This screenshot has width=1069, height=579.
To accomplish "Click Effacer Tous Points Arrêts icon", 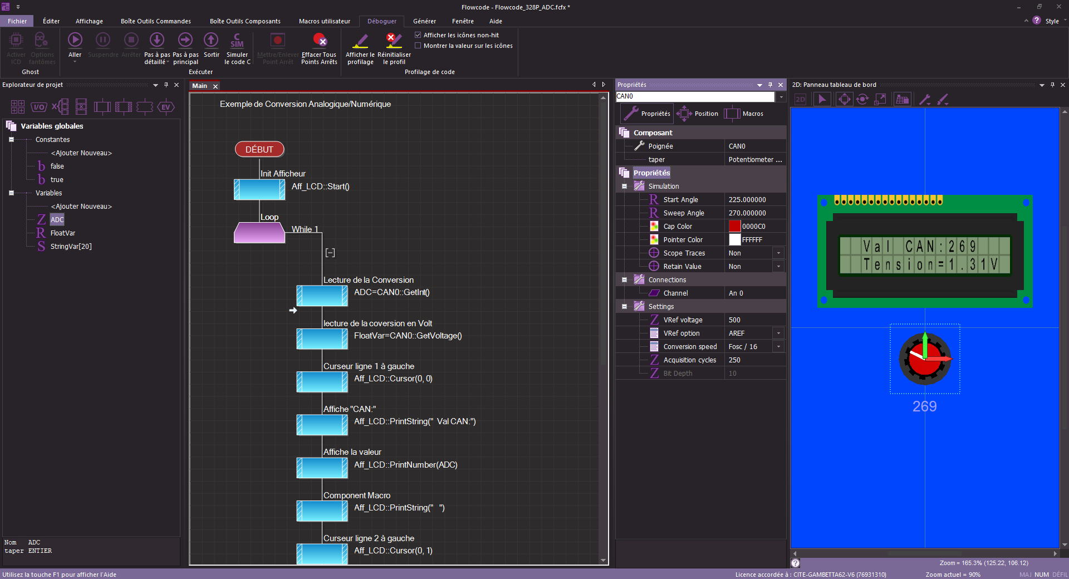I will [x=319, y=40].
